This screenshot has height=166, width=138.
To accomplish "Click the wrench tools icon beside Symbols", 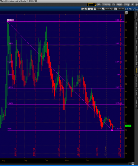I will pyautogui.click(x=99, y=4).
